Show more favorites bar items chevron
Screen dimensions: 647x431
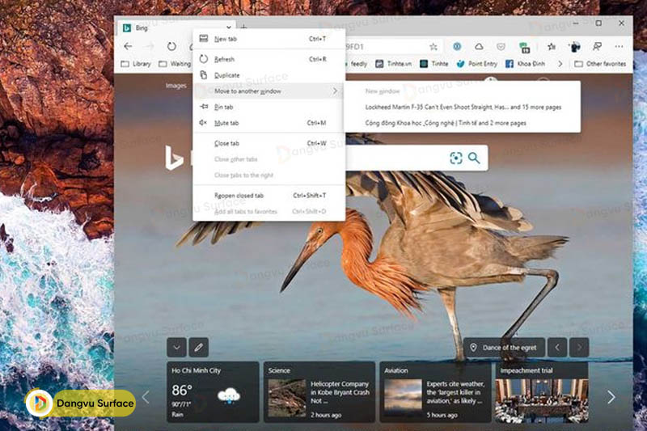click(560, 64)
